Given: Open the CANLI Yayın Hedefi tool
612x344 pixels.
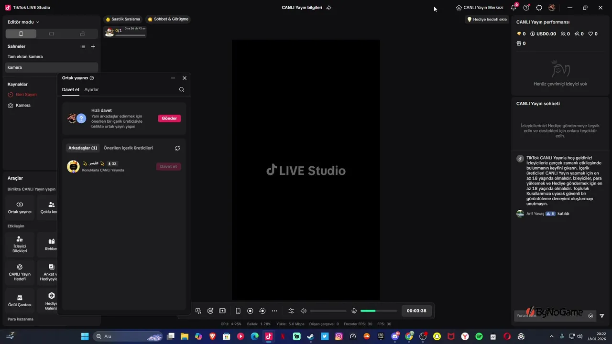Looking at the screenshot, I should tap(20, 272).
